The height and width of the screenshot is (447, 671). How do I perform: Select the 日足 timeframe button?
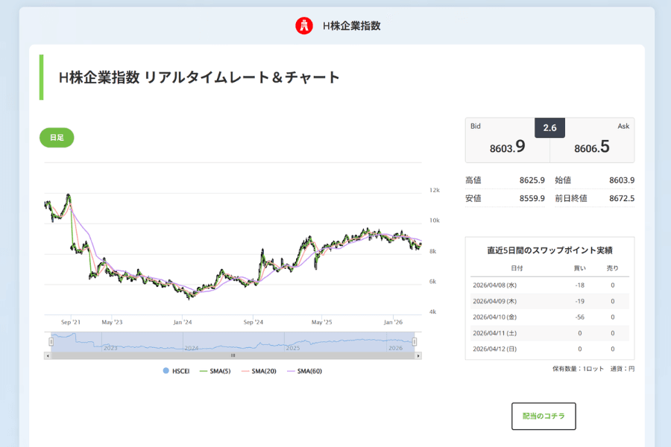pyautogui.click(x=56, y=137)
